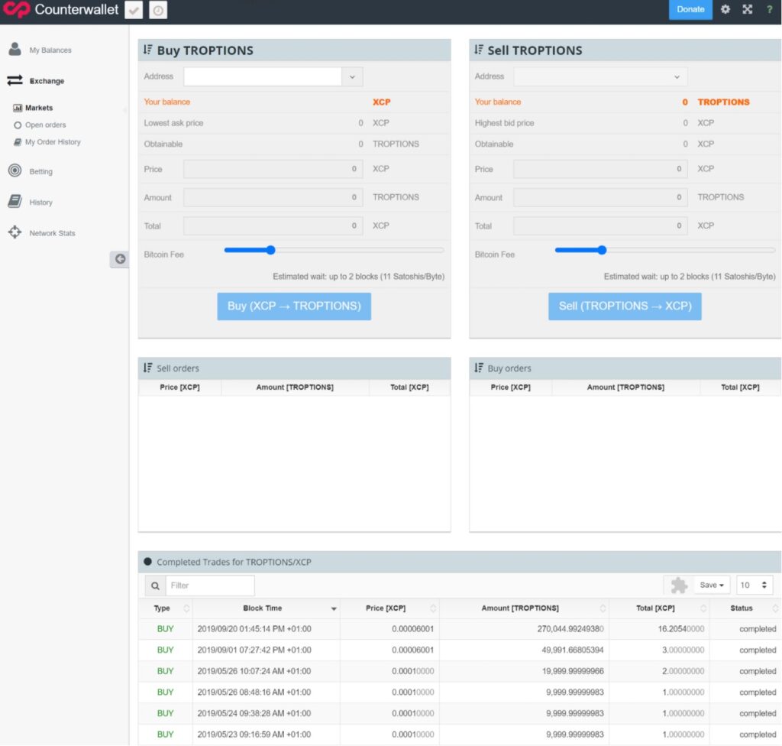Screen dimensions: 782x746
Task: Click the fullscreen expand icon in header
Action: [747, 9]
